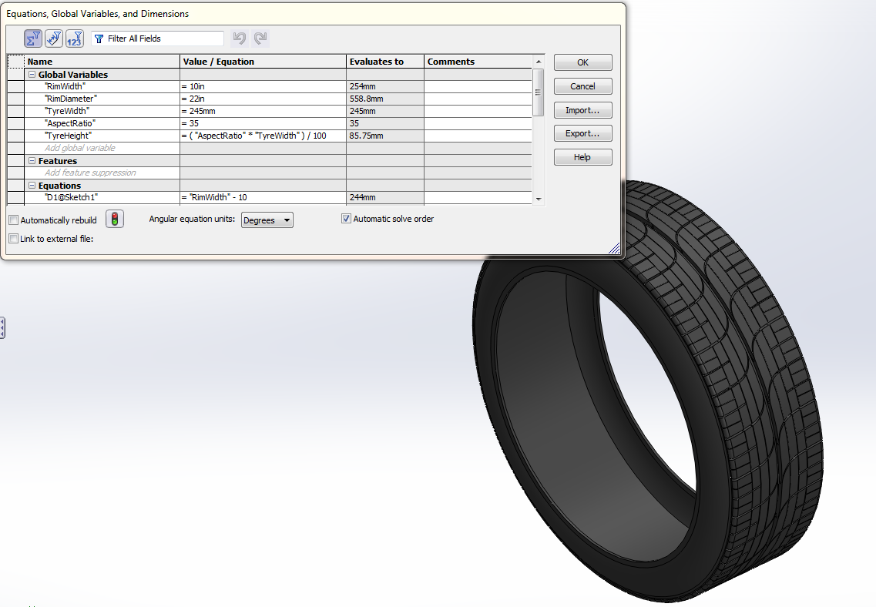Click the Add global variable cell
This screenshot has height=607, width=876.
click(102, 148)
